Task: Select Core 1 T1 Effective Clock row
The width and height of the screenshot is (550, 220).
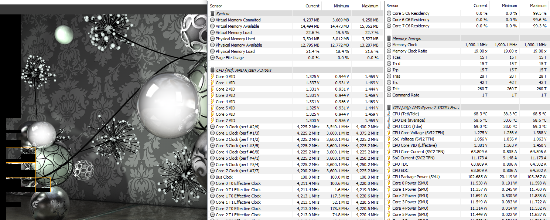Action: [x=295, y=202]
